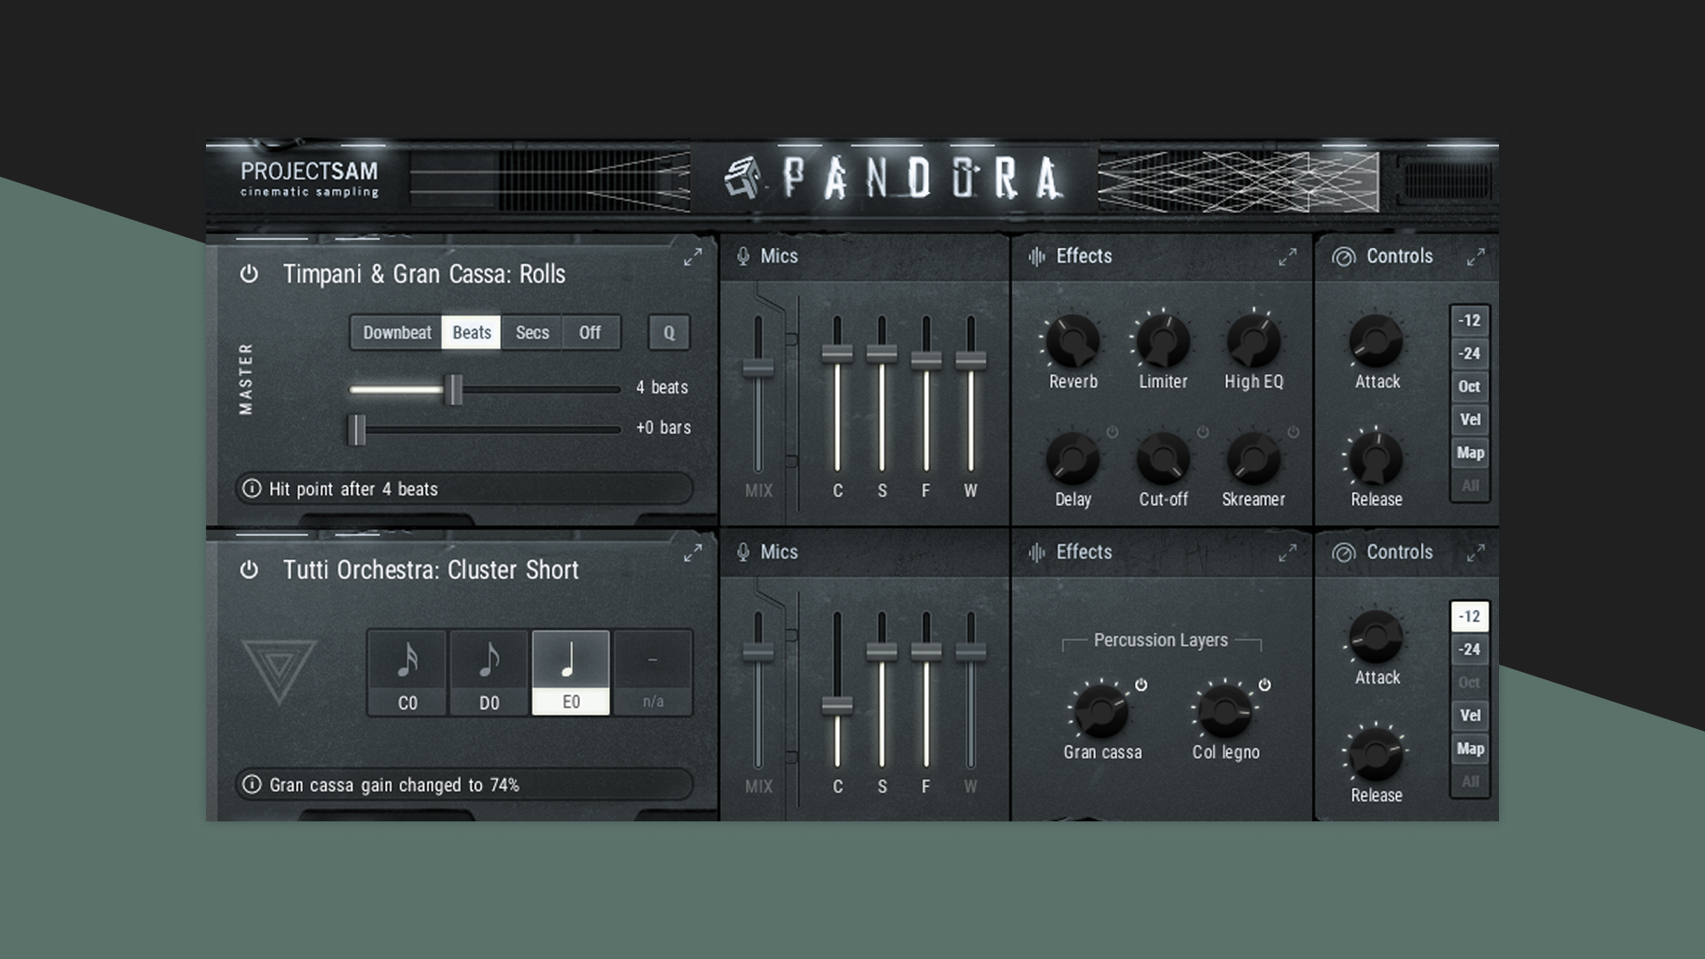Click the Map button in the Controls strip
Screen dimensions: 1705x959
pyautogui.click(x=1470, y=453)
